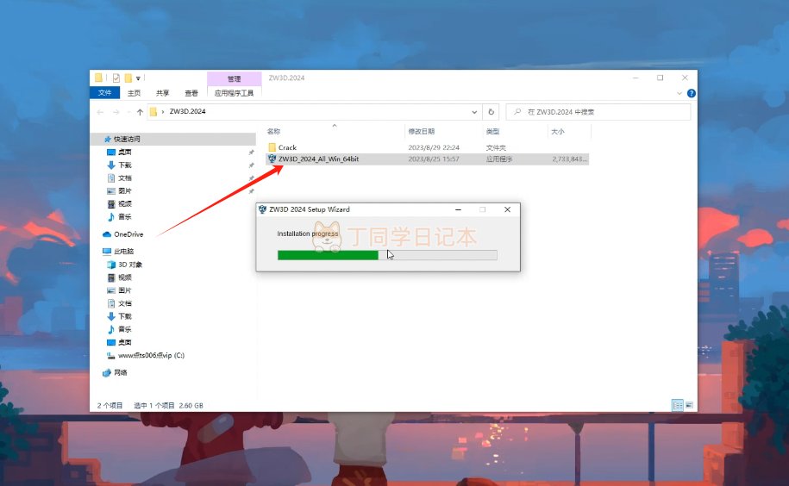
Task: Click the search box for ZW3D.2024
Action: click(x=598, y=111)
